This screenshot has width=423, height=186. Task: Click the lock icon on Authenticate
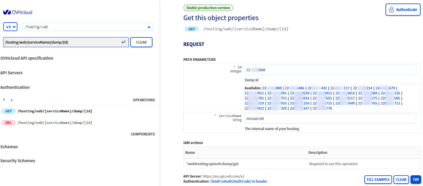click(x=391, y=10)
